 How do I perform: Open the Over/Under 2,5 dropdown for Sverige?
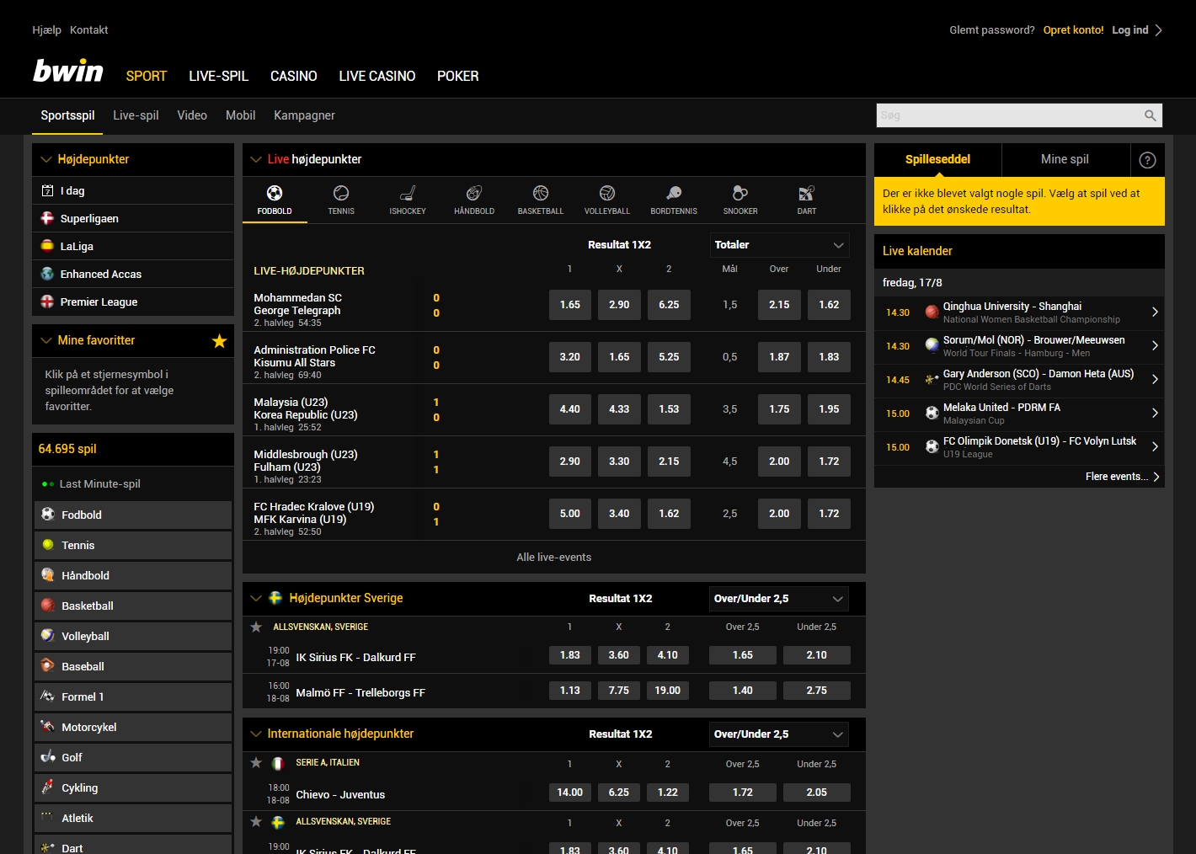[777, 598]
